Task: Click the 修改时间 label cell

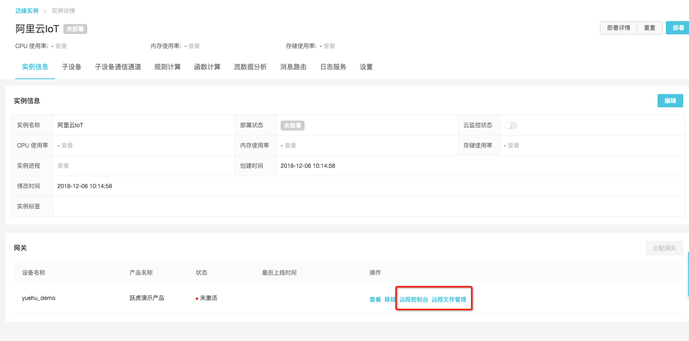Action: coord(32,186)
